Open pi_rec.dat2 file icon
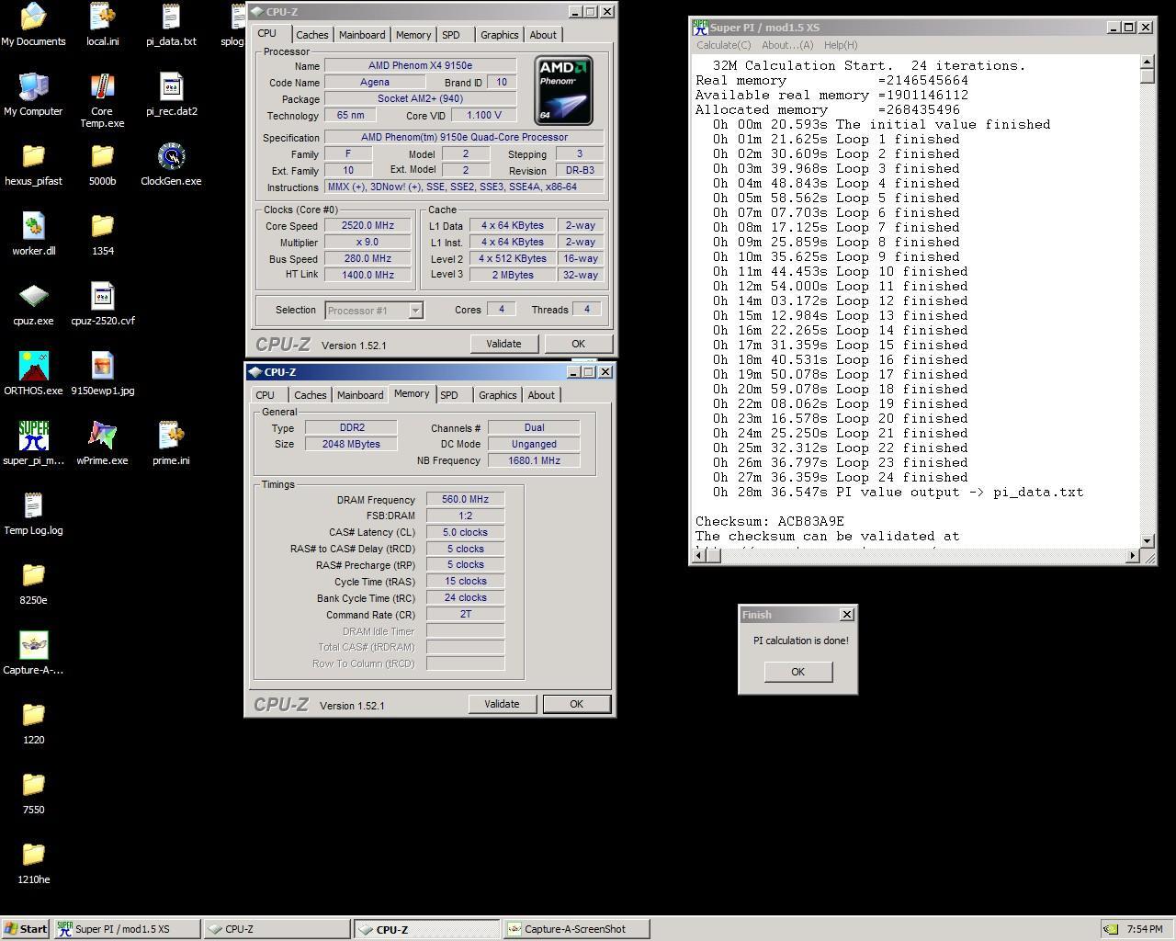 click(x=171, y=95)
